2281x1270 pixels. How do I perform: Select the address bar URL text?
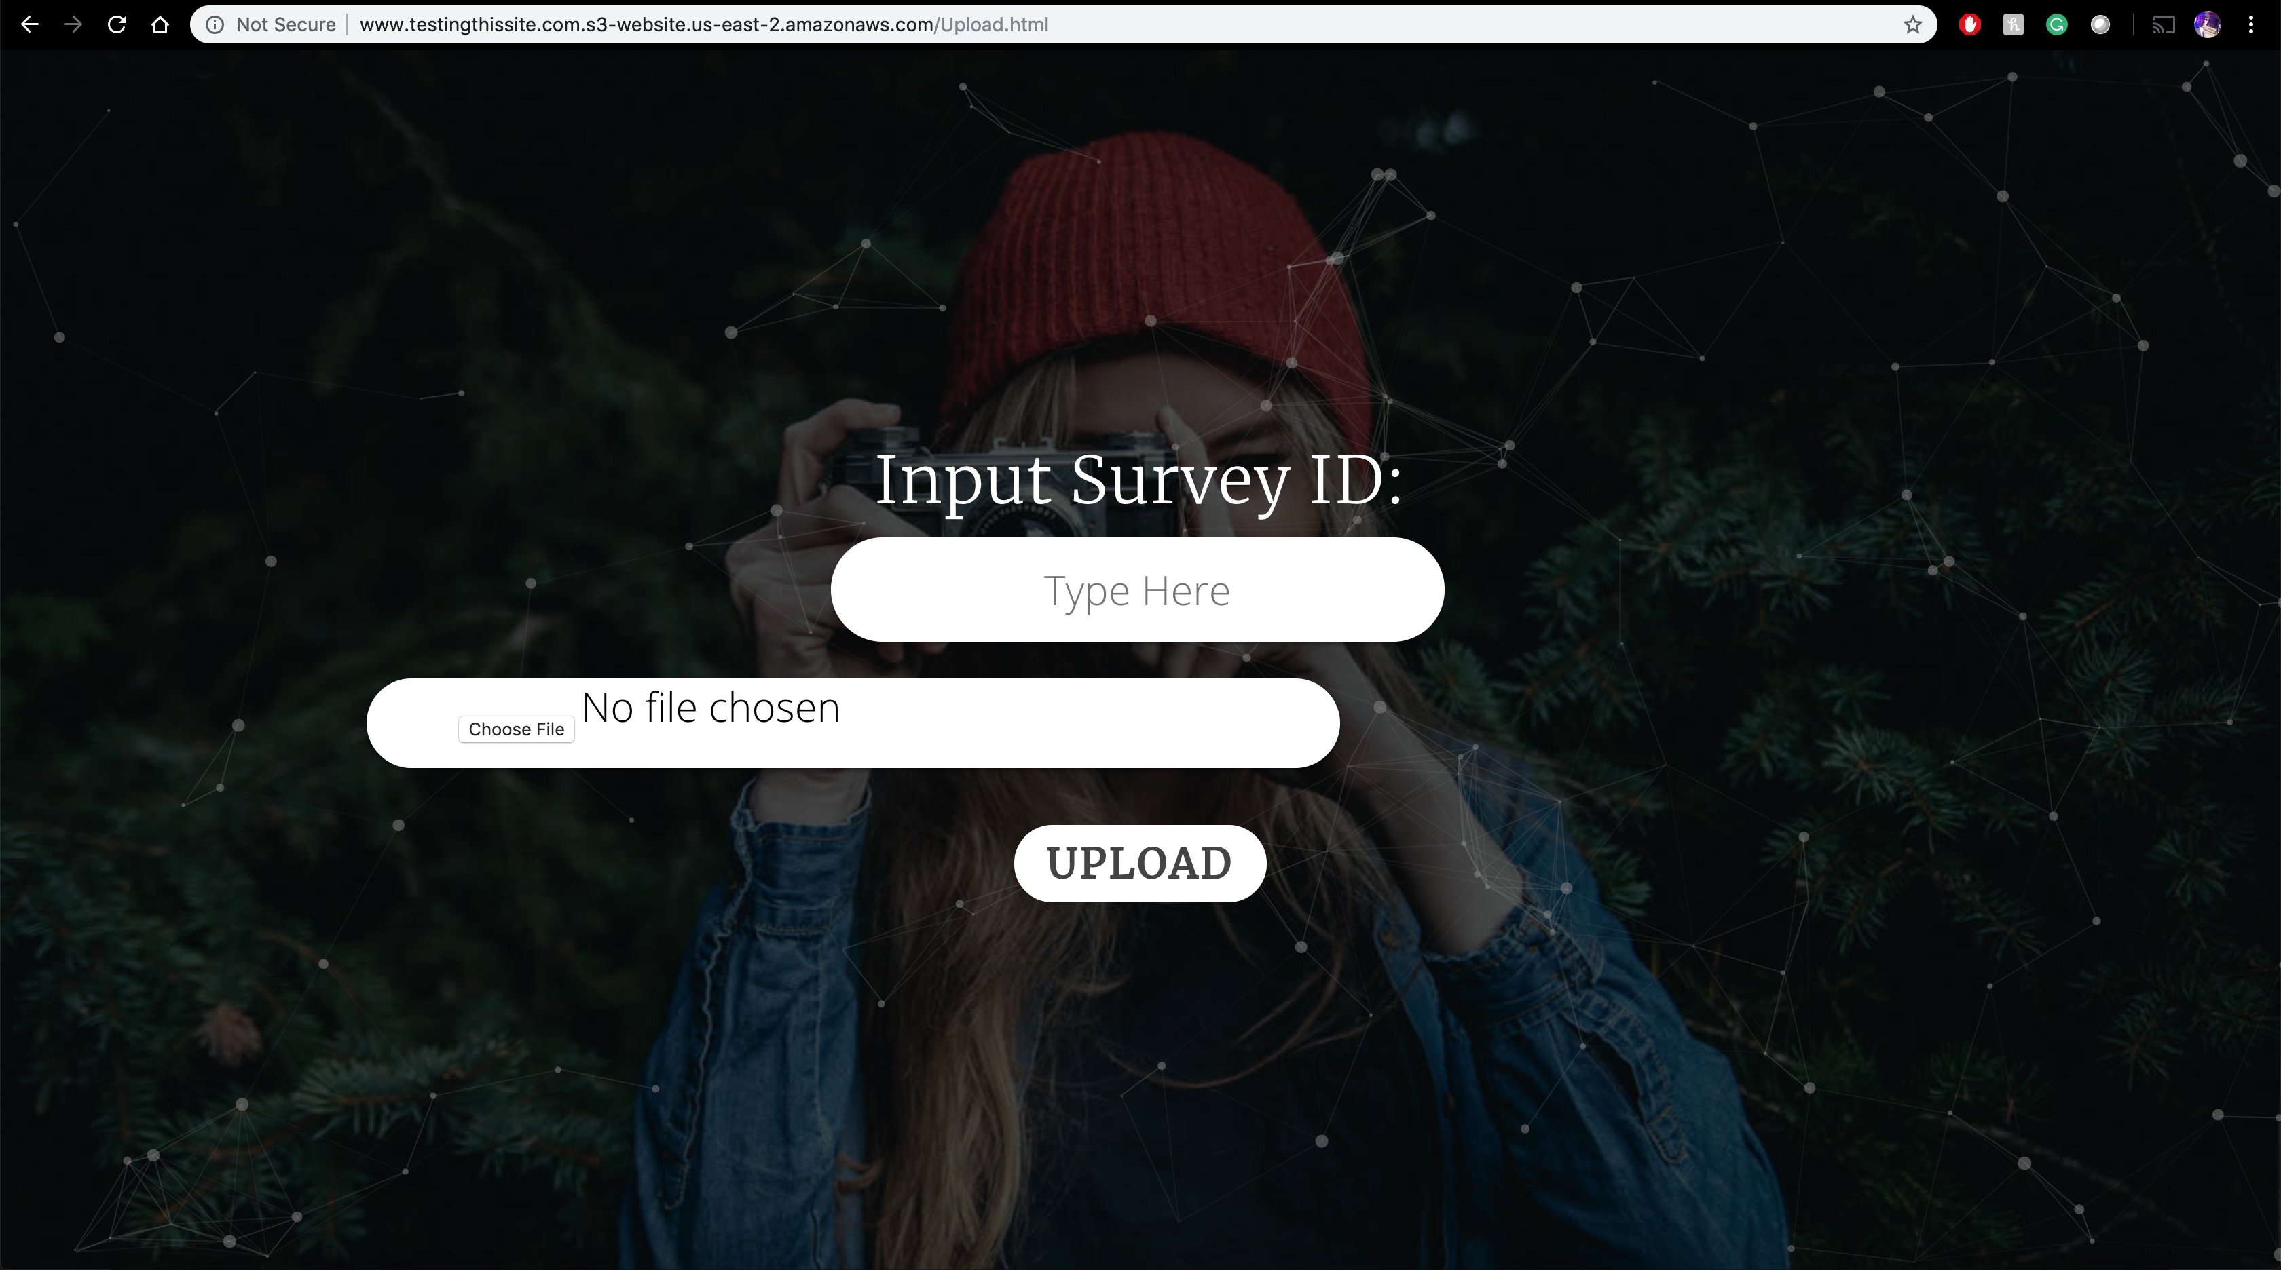(x=704, y=25)
